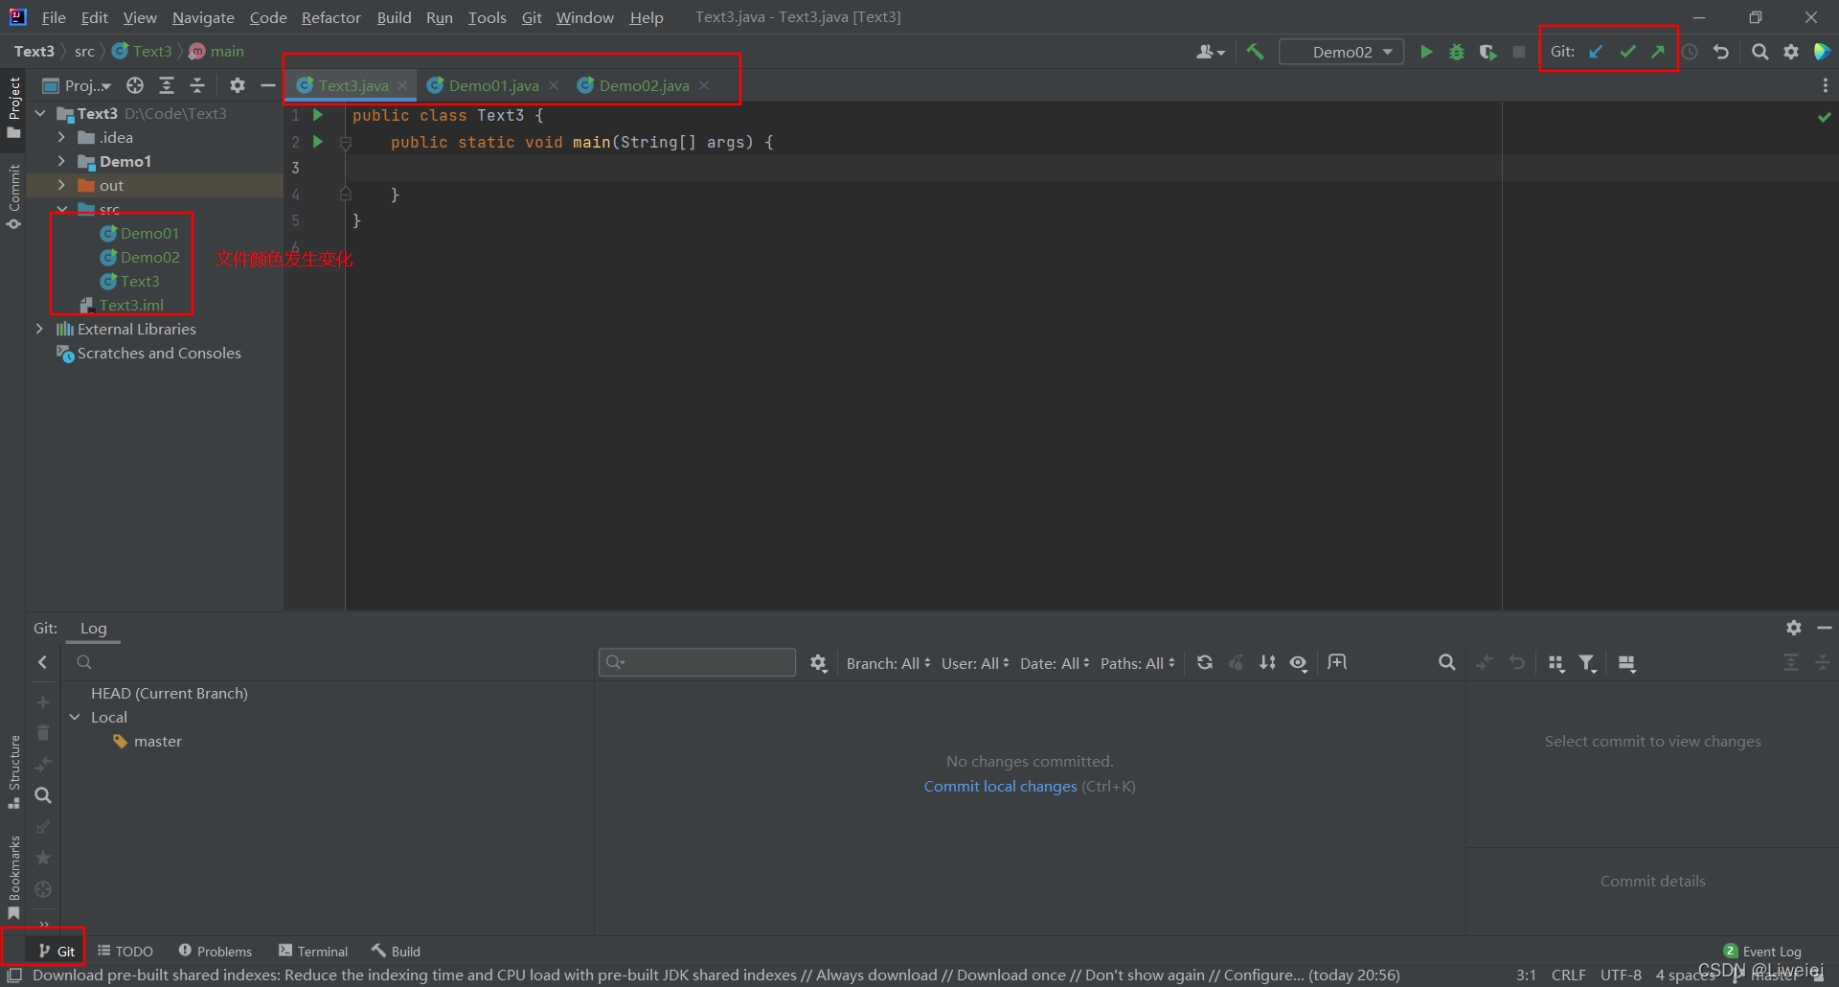Expand the .idea folder

pyautogui.click(x=61, y=137)
